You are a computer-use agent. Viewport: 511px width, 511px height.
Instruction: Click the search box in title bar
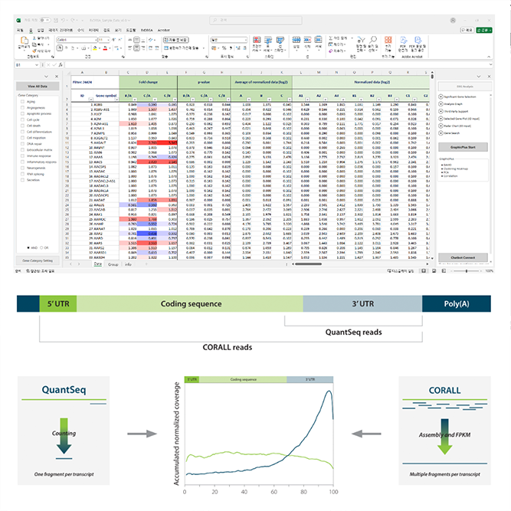pos(256,20)
